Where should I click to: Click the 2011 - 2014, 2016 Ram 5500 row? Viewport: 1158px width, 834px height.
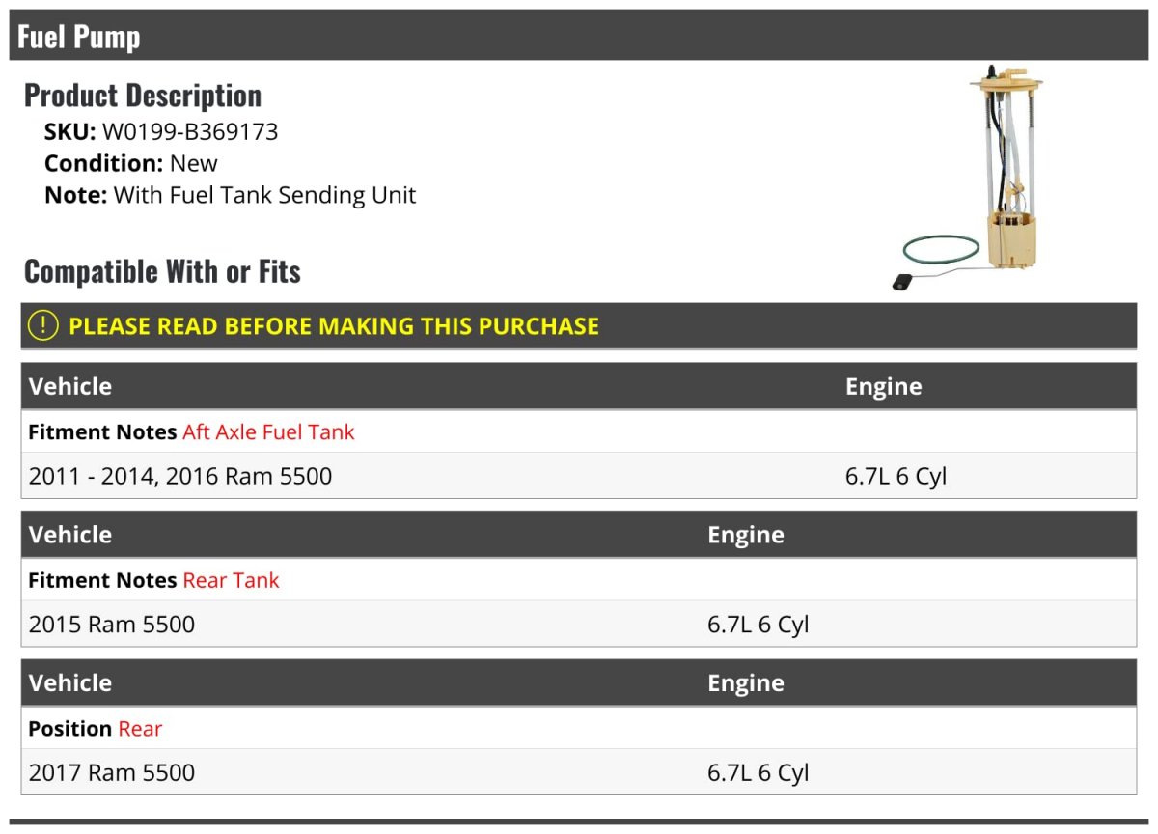tap(579, 476)
